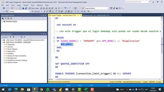164x92 pixels.
Task: Click Integration Services icon in Registered Servers
Action: pyautogui.click(x=11, y=18)
